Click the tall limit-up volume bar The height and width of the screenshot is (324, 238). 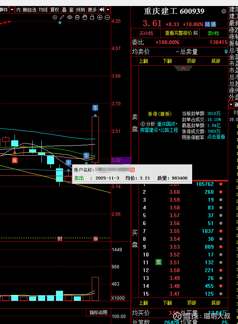(x=95, y=289)
